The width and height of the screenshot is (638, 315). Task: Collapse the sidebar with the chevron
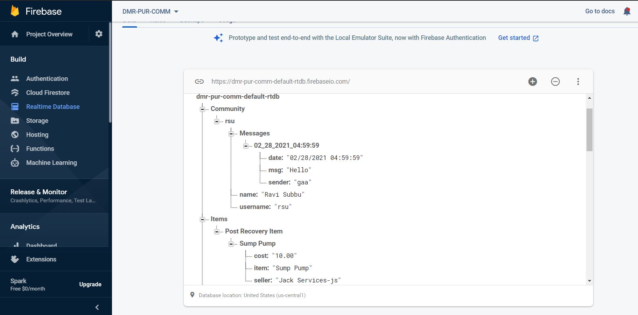[97, 307]
